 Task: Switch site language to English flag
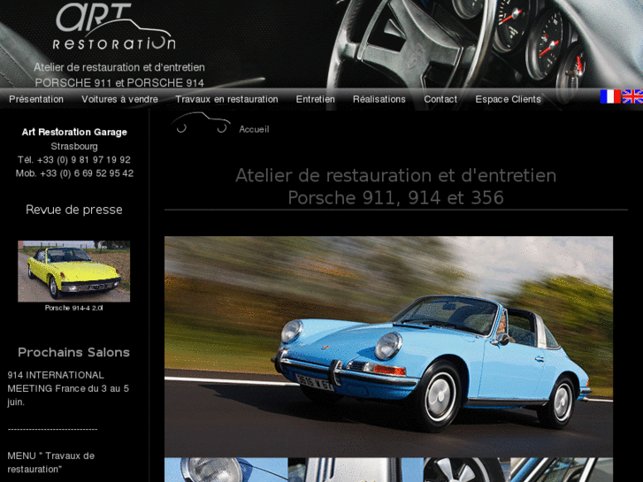click(x=632, y=96)
